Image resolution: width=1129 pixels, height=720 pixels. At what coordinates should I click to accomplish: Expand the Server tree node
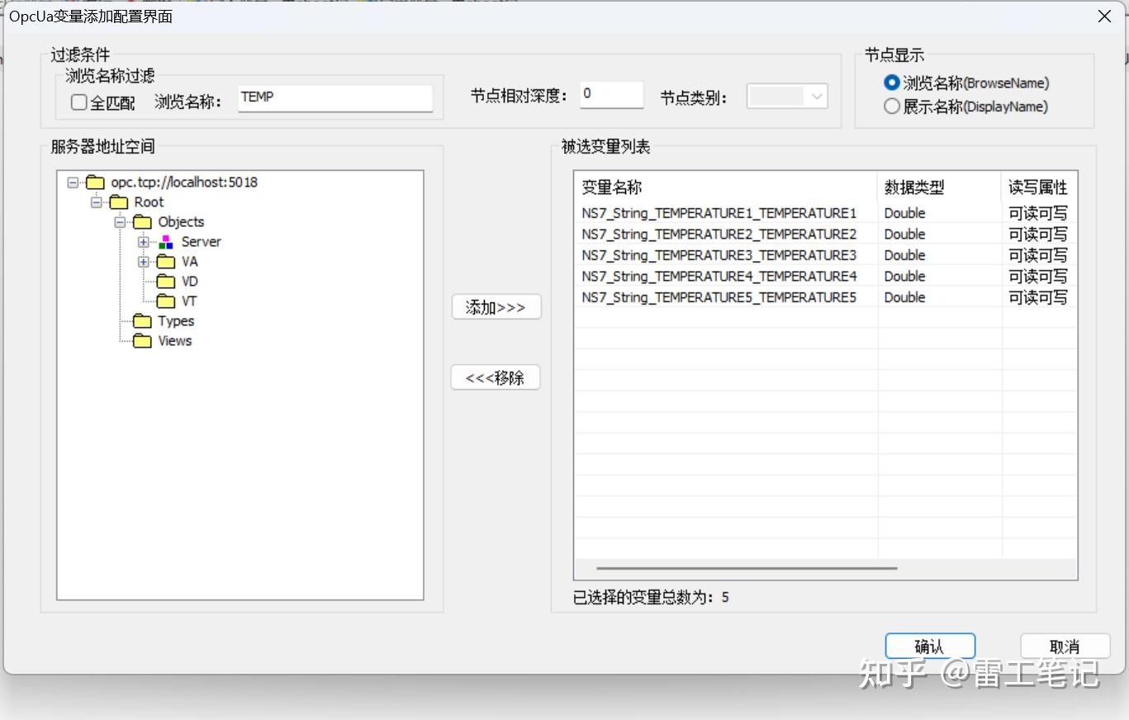[144, 241]
